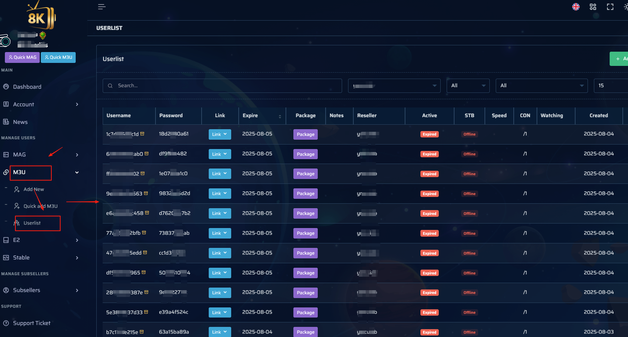This screenshot has width=628, height=337.
Task: Open the note icon beside username ending 2bfb
Action: coord(144,233)
